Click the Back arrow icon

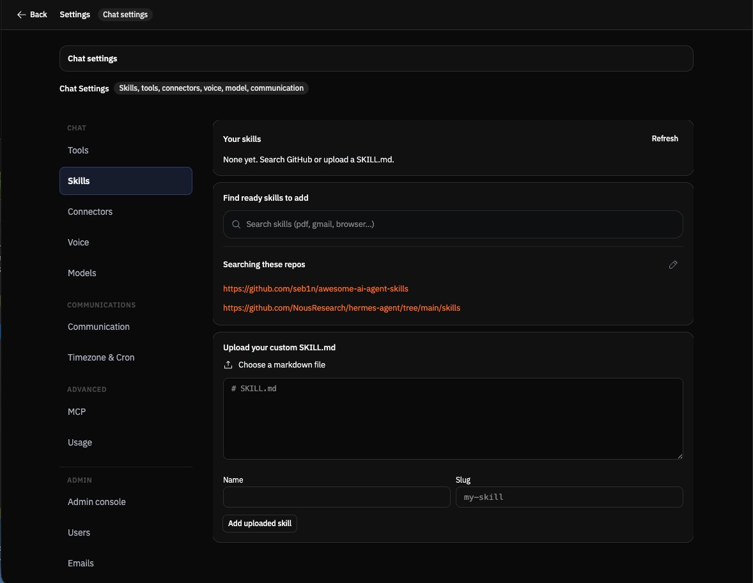21,15
